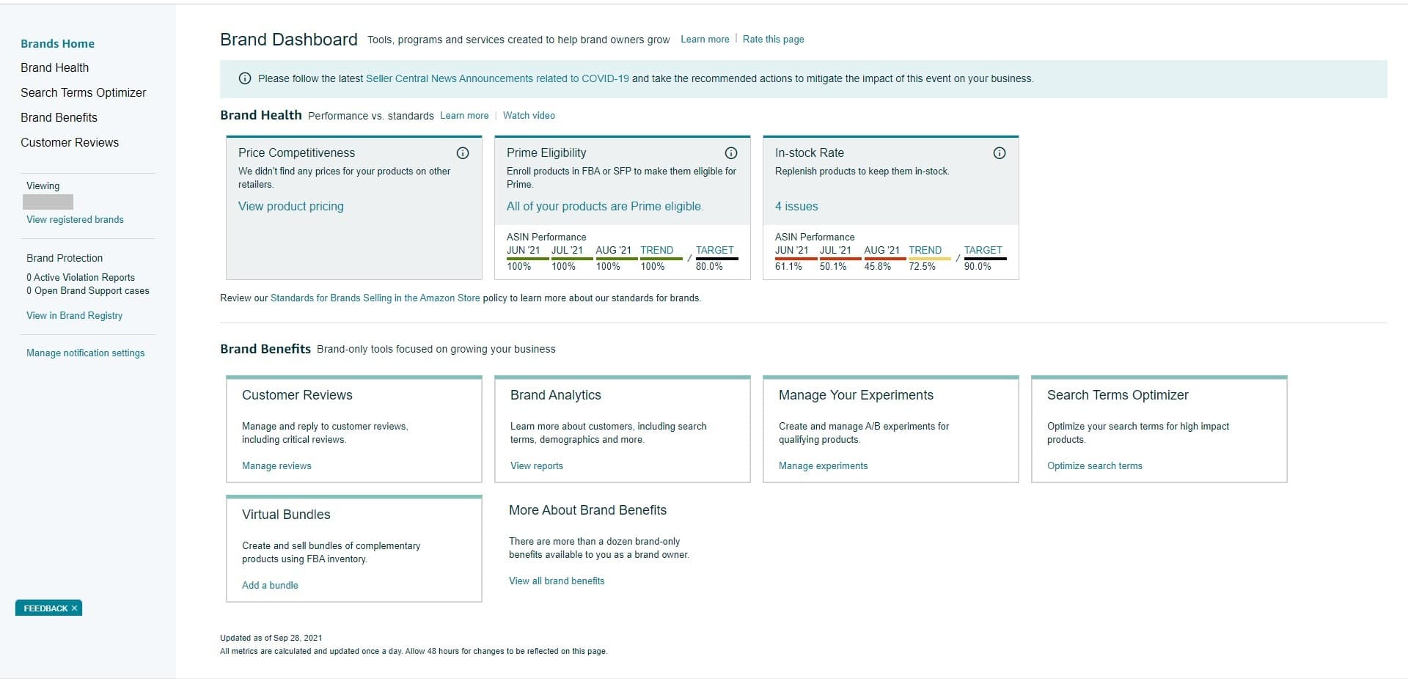Click the In-stock Rate info icon
This screenshot has width=1408, height=681.
point(1000,153)
